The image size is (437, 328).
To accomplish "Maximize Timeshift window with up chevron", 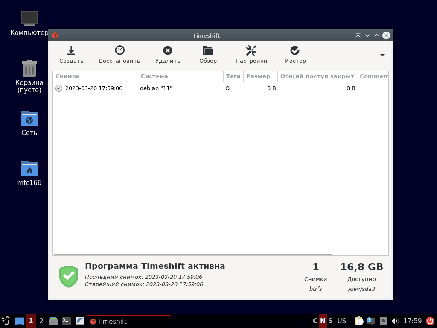I will coord(377,35).
